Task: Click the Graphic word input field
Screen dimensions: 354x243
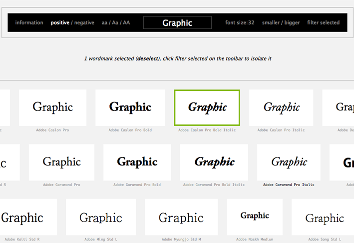Action: coord(177,22)
